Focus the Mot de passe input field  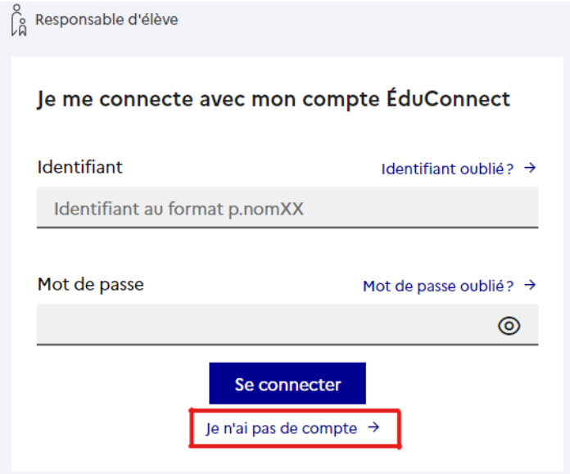coord(287,325)
